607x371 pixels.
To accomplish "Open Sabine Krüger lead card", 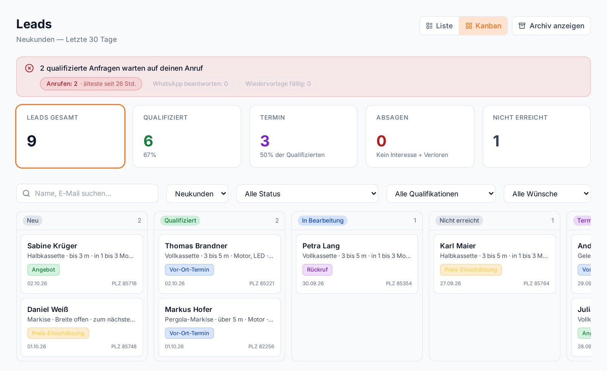I will (82, 264).
